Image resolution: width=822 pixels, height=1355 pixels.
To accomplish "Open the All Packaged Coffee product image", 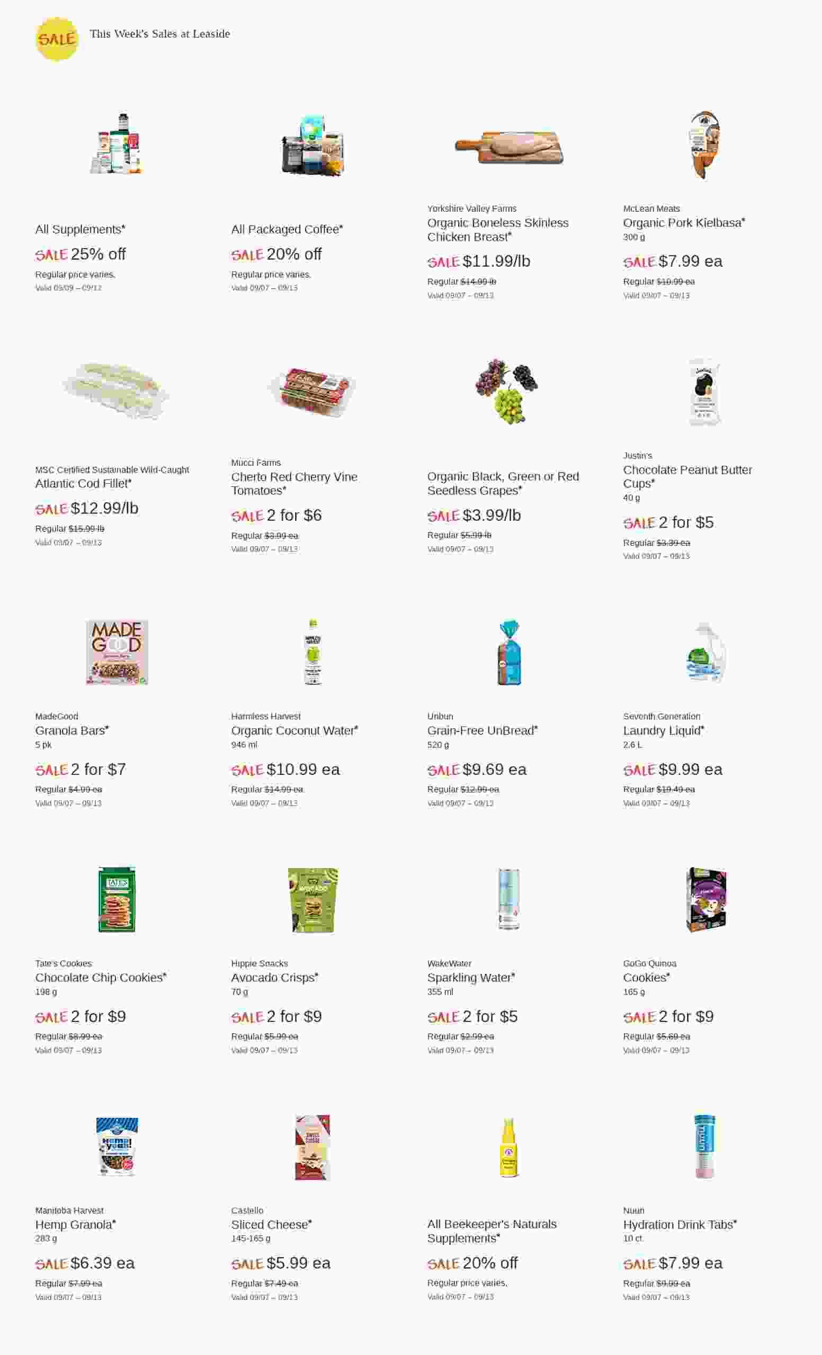I will point(312,146).
